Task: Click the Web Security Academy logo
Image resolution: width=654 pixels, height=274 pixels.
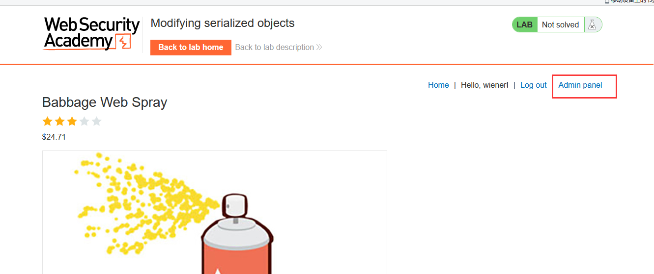Action: point(91,33)
